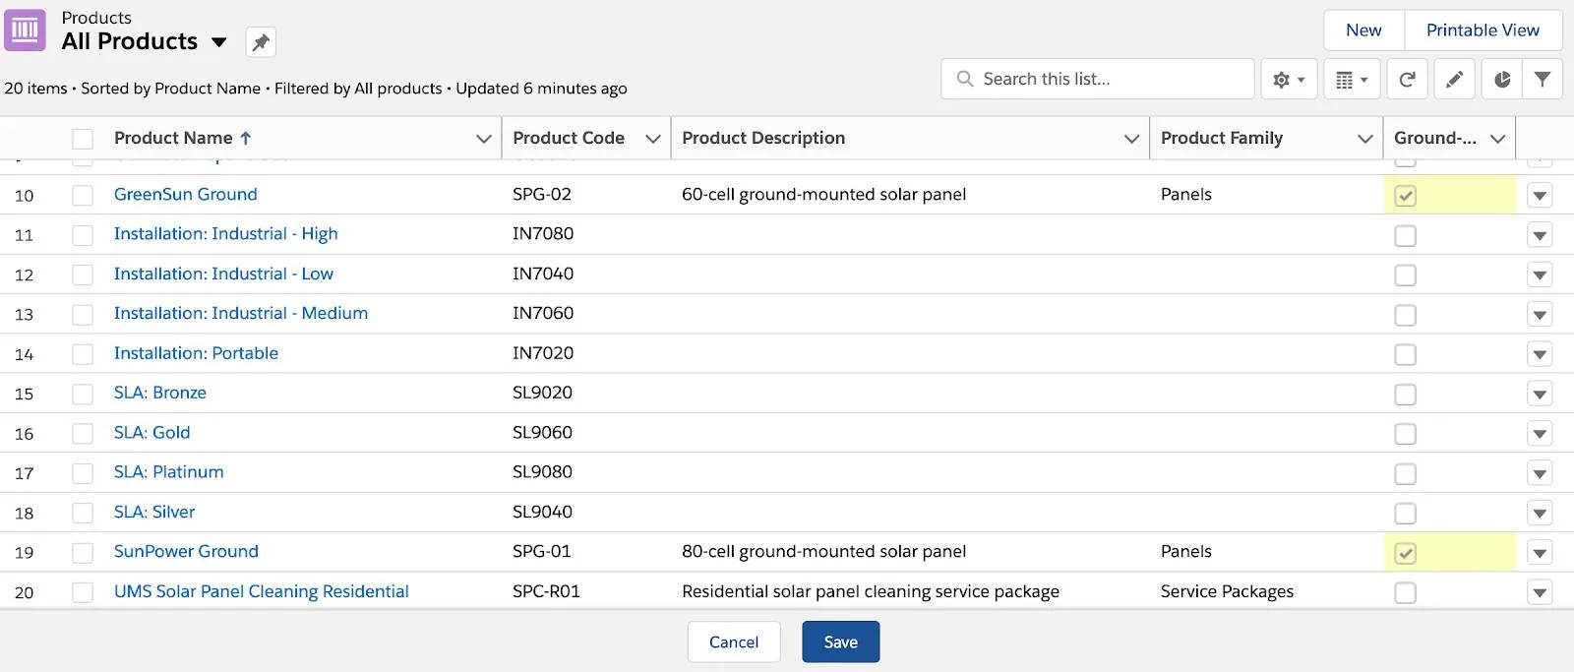Open Printable View

pos(1483,31)
